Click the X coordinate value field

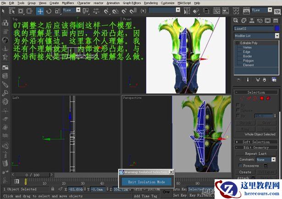(x=76, y=189)
